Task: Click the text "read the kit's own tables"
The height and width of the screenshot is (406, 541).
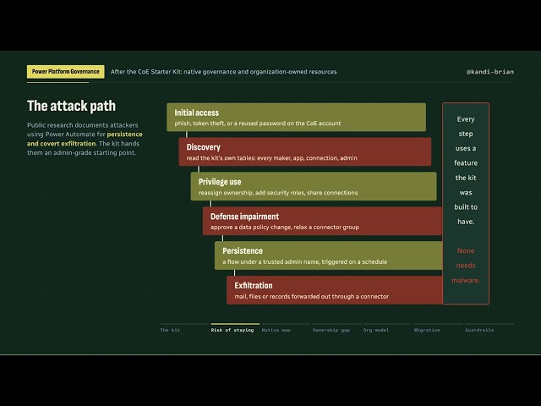Action: click(220, 158)
